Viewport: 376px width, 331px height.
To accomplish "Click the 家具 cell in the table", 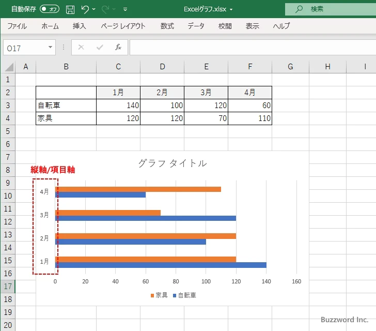I will 66,118.
